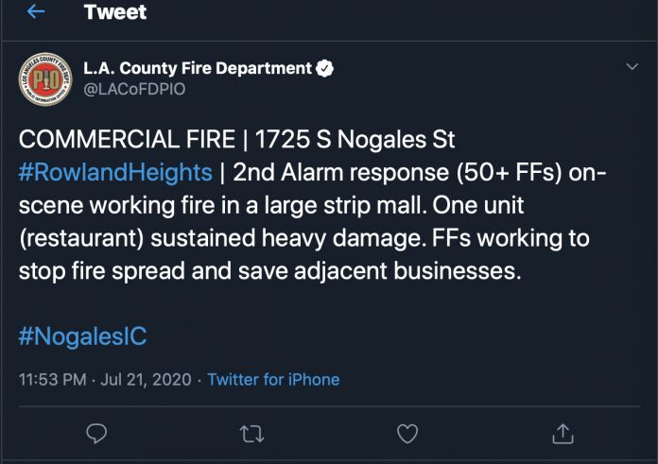Screen dimensions: 658x464
Task: Click the Tweet header title
Action: pyautogui.click(x=115, y=11)
